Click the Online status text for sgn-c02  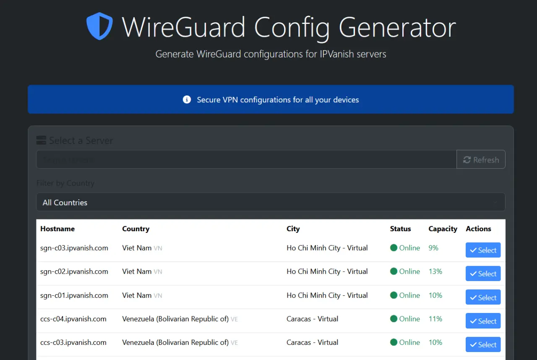coord(409,271)
